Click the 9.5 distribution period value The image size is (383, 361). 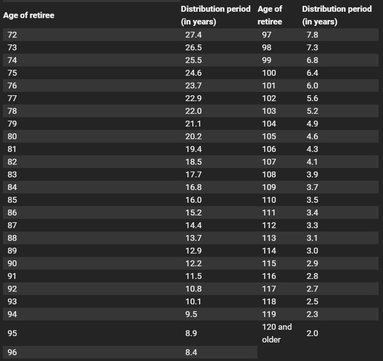click(x=191, y=315)
